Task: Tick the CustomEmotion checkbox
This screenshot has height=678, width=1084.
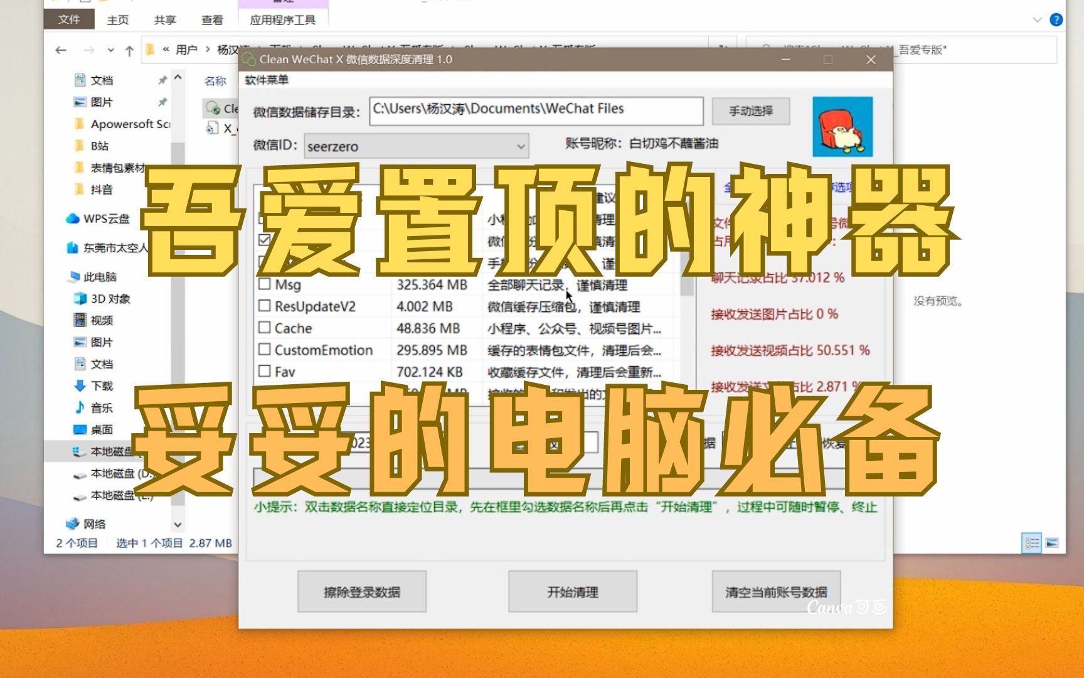Action: 264,349
